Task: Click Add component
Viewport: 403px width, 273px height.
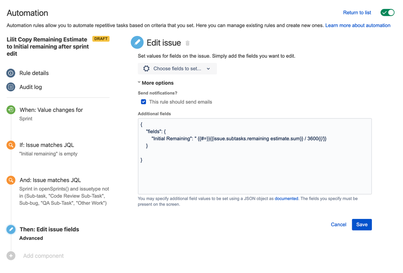Action: tap(43, 256)
